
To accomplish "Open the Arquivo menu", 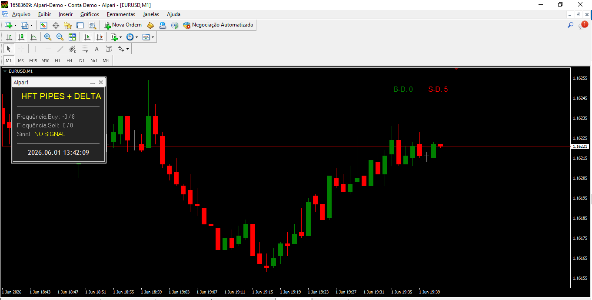I will [21, 14].
